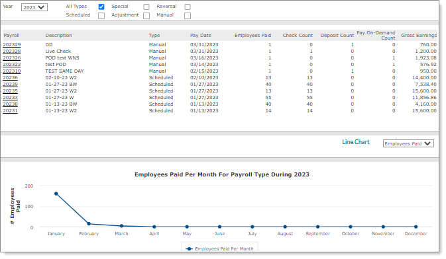
Task: Select the 'TEST SAME DAY' description cell
Action: coord(64,71)
